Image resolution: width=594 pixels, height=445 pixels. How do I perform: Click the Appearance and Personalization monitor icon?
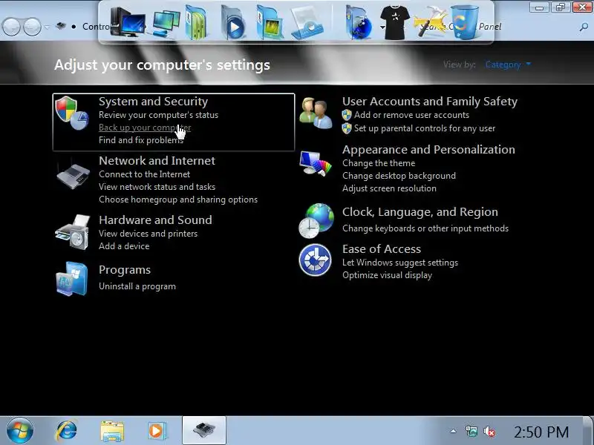tap(315, 163)
